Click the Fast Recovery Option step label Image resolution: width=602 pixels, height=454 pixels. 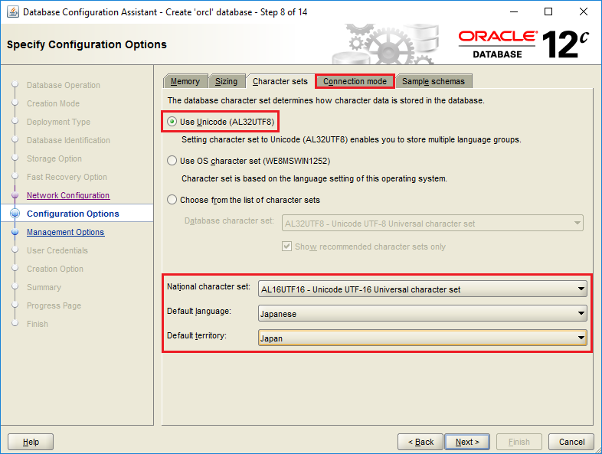pyautogui.click(x=67, y=177)
